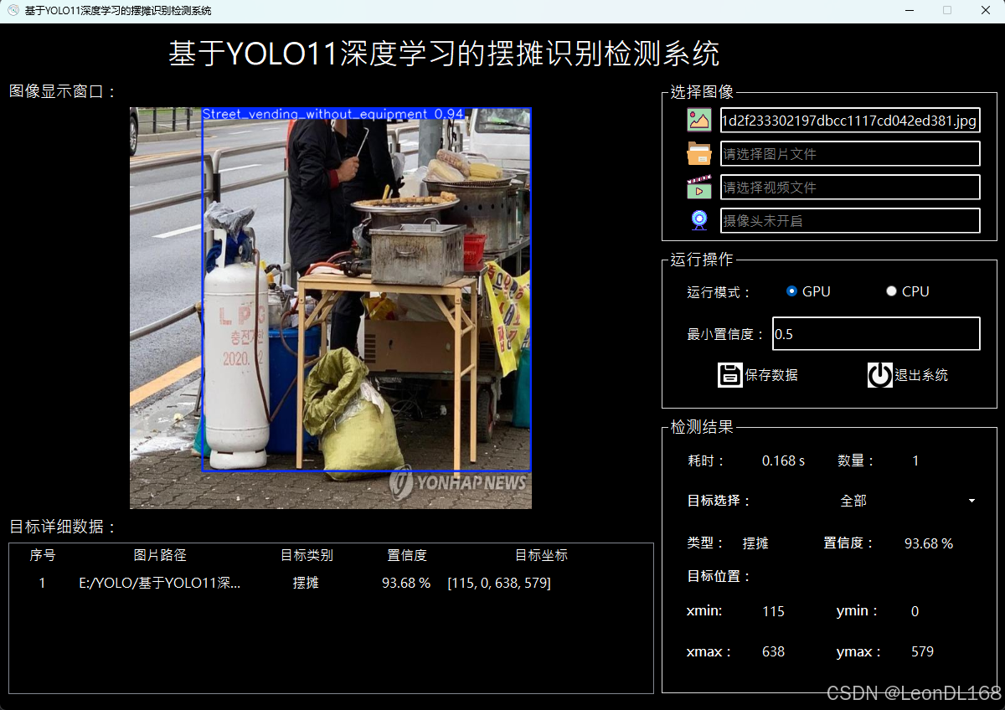The image size is (1005, 710).
Task: Open the 目标选择 dropdown showing 全部
Action: coord(909,501)
